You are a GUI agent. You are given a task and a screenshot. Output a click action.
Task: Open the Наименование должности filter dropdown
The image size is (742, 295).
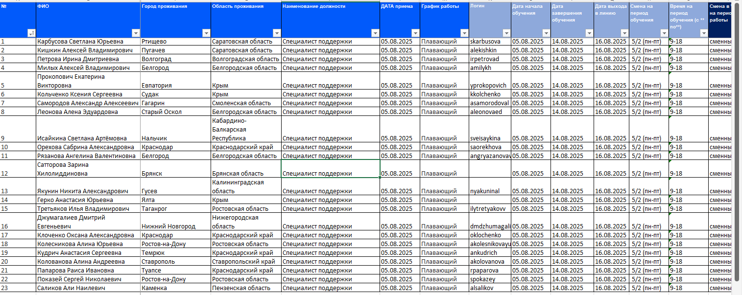[x=375, y=33]
